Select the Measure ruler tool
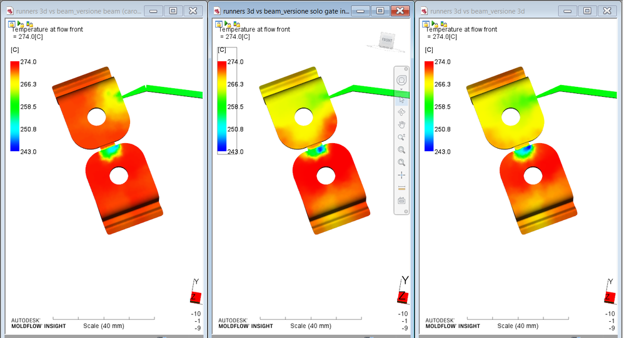Image resolution: width=624 pixels, height=338 pixels. pyautogui.click(x=401, y=187)
